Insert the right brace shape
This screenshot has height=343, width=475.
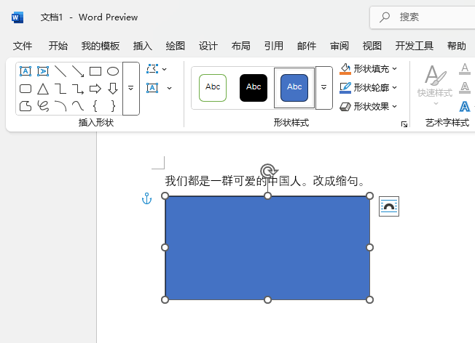tap(113, 106)
